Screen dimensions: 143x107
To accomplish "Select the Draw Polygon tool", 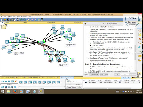I will (139, 47).
